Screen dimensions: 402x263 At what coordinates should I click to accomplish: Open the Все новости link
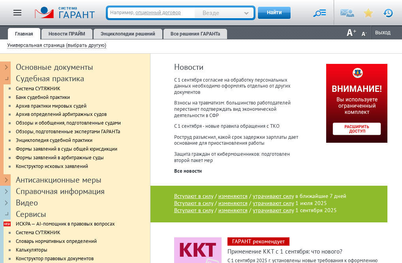(x=188, y=171)
